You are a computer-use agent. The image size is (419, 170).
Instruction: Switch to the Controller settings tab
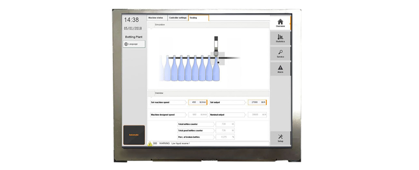pyautogui.click(x=178, y=18)
